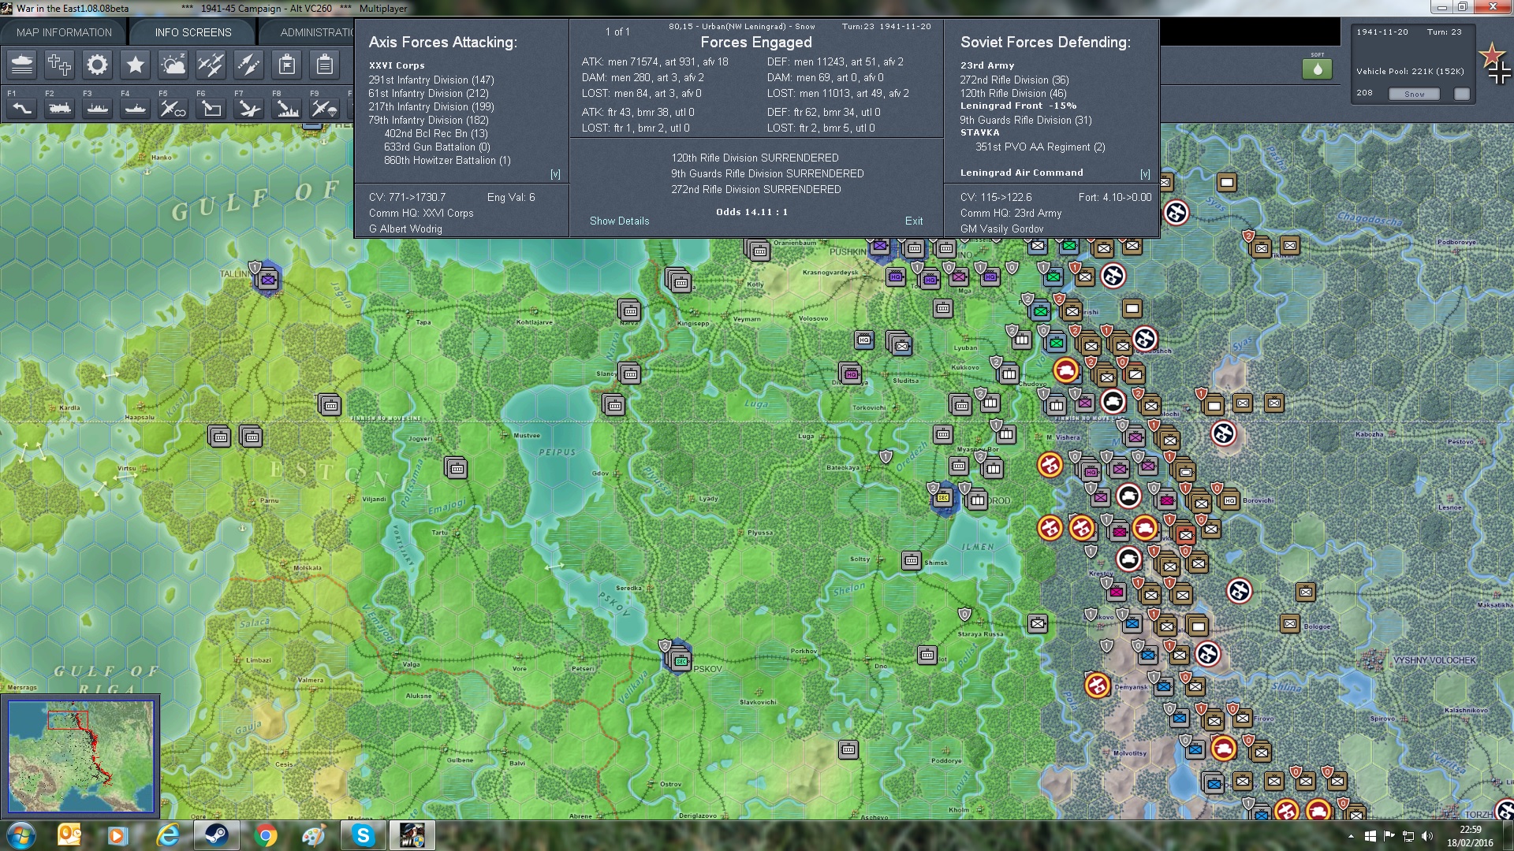Image resolution: width=1514 pixels, height=851 pixels.
Task: Click Show Details in the combat report
Action: point(620,221)
